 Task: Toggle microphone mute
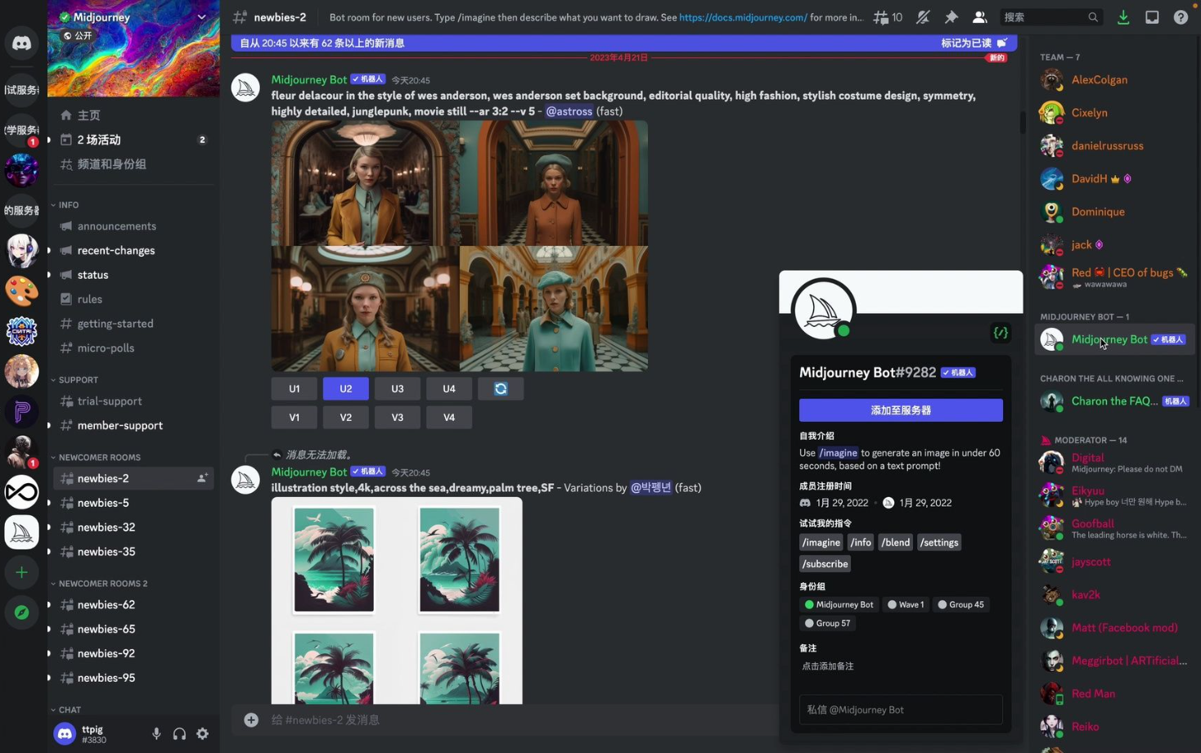[156, 734]
